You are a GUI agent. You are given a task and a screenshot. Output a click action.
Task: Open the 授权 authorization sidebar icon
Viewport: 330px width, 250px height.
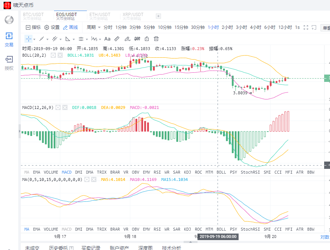[9, 63]
